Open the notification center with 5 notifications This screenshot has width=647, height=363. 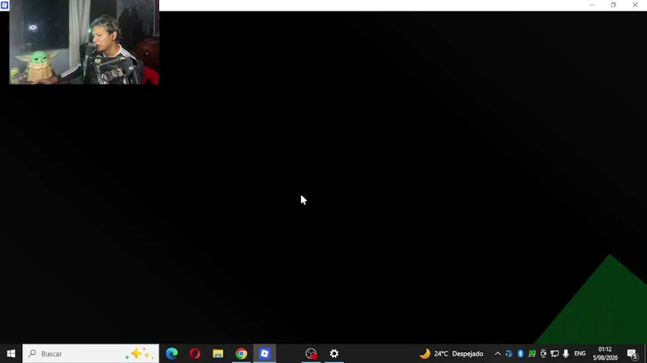(x=632, y=353)
